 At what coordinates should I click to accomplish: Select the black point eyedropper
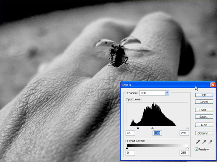click(198, 141)
